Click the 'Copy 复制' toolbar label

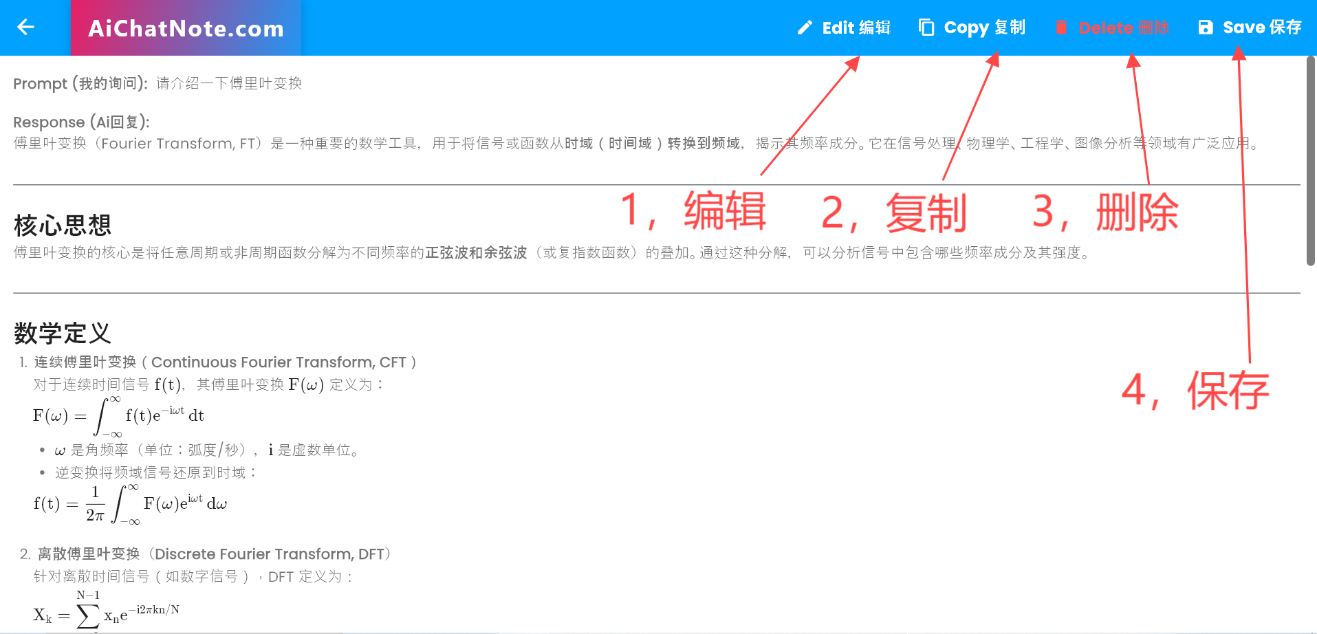pyautogui.click(x=985, y=28)
